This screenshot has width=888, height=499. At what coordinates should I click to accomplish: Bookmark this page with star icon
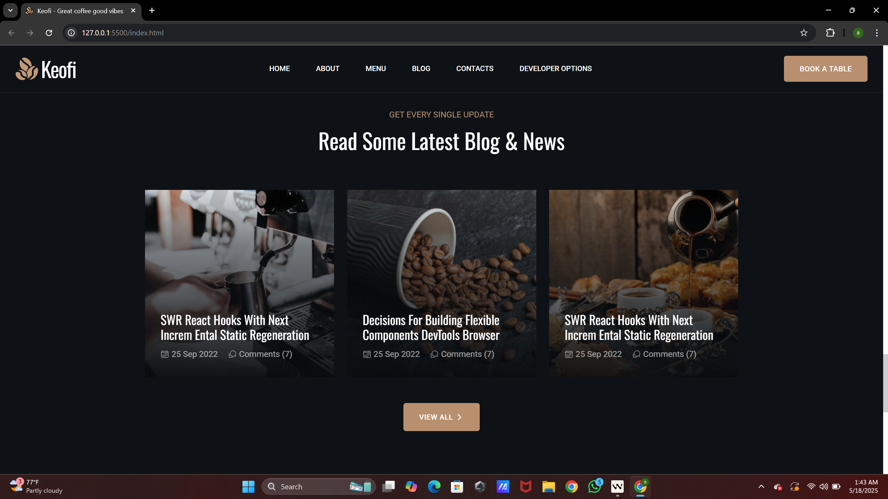(x=804, y=33)
